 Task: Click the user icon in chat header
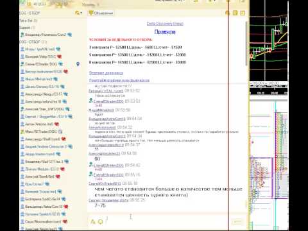(x=227, y=13)
